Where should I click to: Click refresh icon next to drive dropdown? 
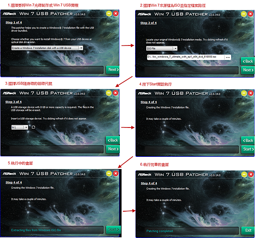[33, 127]
